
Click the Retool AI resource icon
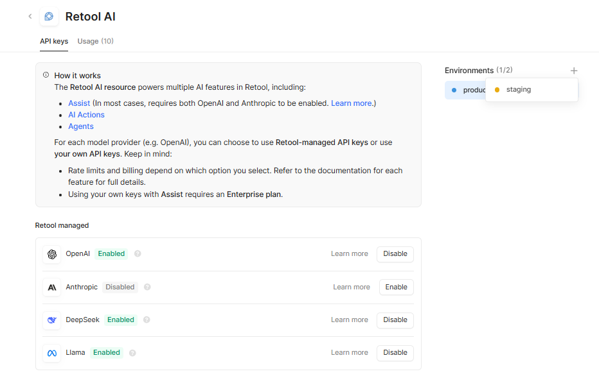[49, 17]
